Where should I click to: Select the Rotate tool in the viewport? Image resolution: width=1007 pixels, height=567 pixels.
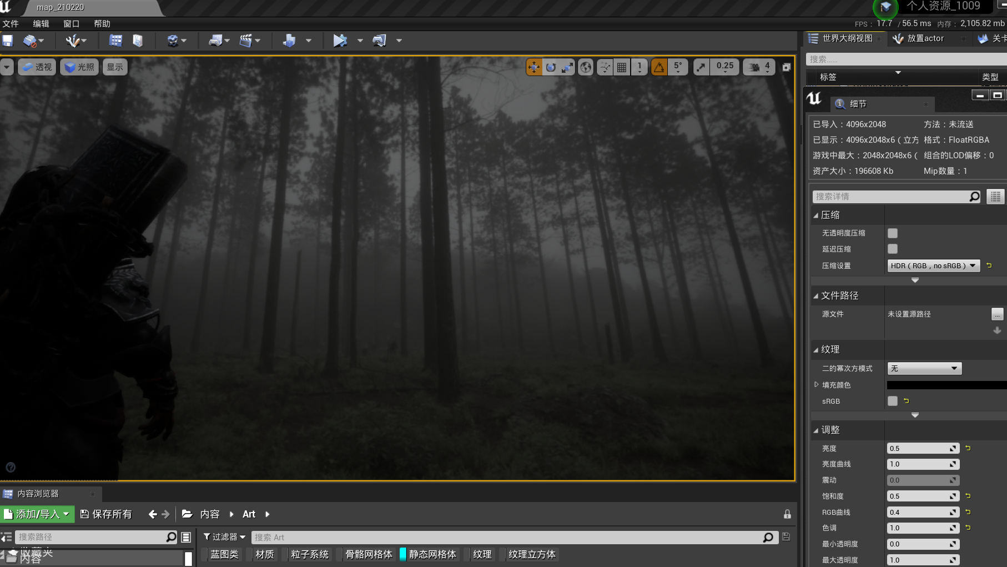pyautogui.click(x=551, y=67)
